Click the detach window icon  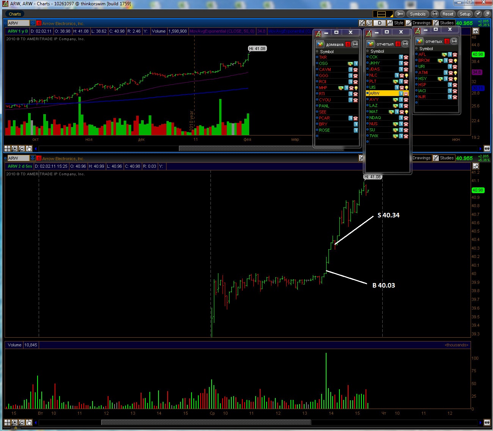coord(487,14)
